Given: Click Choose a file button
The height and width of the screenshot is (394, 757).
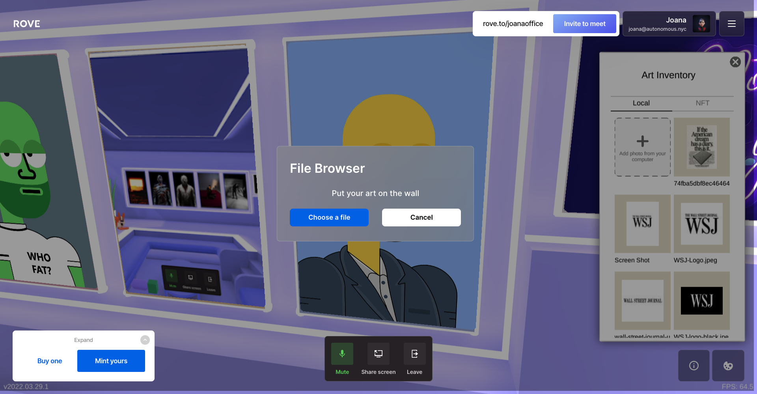Looking at the screenshot, I should point(329,217).
